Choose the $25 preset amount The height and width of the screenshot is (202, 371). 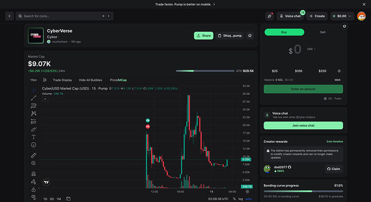[x=275, y=71]
